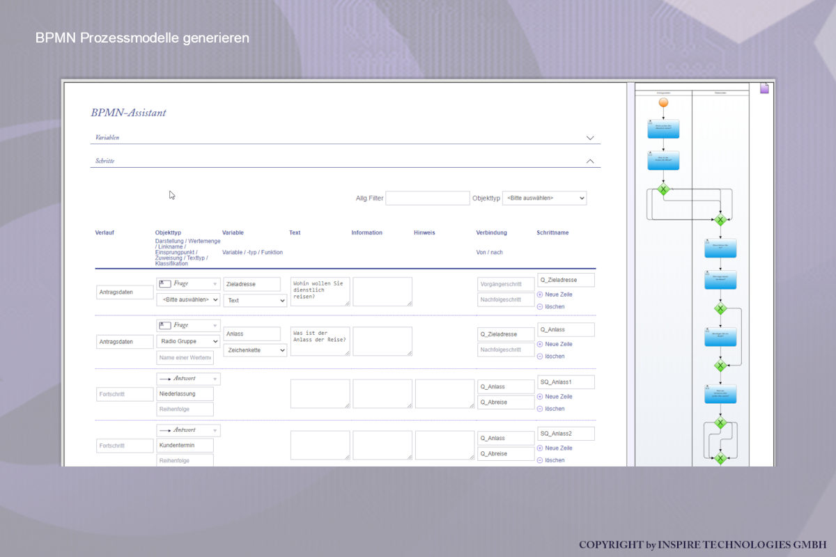
Task: Click the Objekttyp column header
Action: pos(168,233)
